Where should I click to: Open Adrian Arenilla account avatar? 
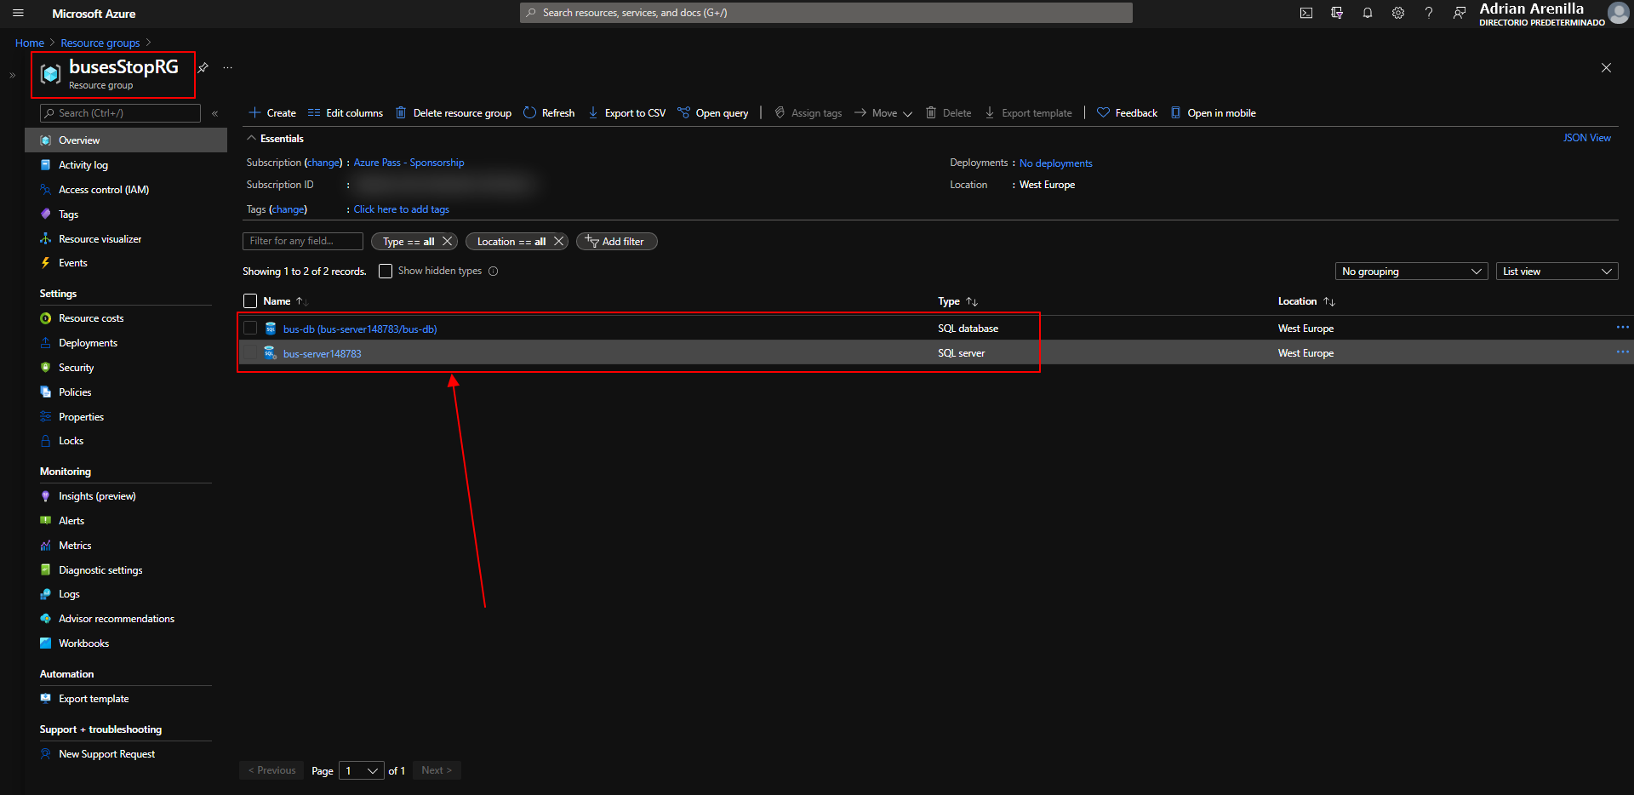tap(1618, 13)
